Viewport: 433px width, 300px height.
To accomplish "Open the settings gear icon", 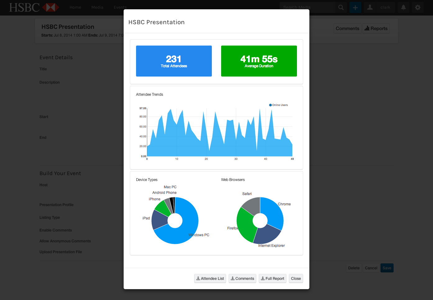I will [418, 7].
